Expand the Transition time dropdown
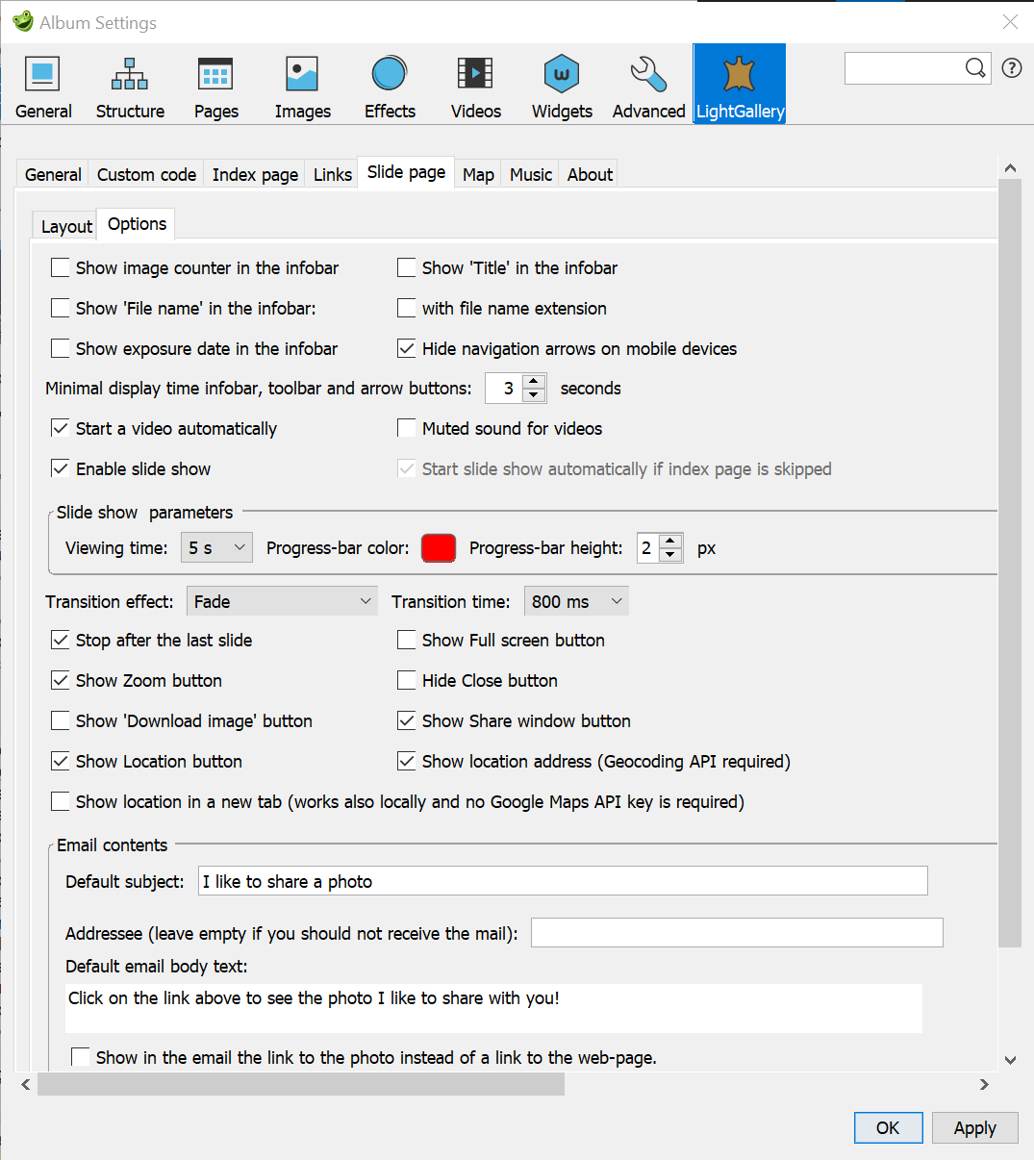Image resolution: width=1034 pixels, height=1160 pixels. point(575,600)
